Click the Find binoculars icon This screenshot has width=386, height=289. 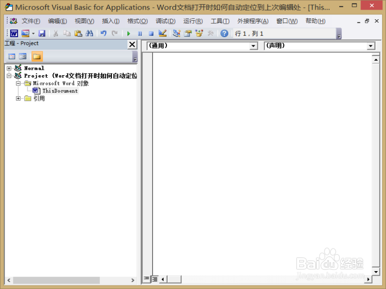[x=89, y=33]
